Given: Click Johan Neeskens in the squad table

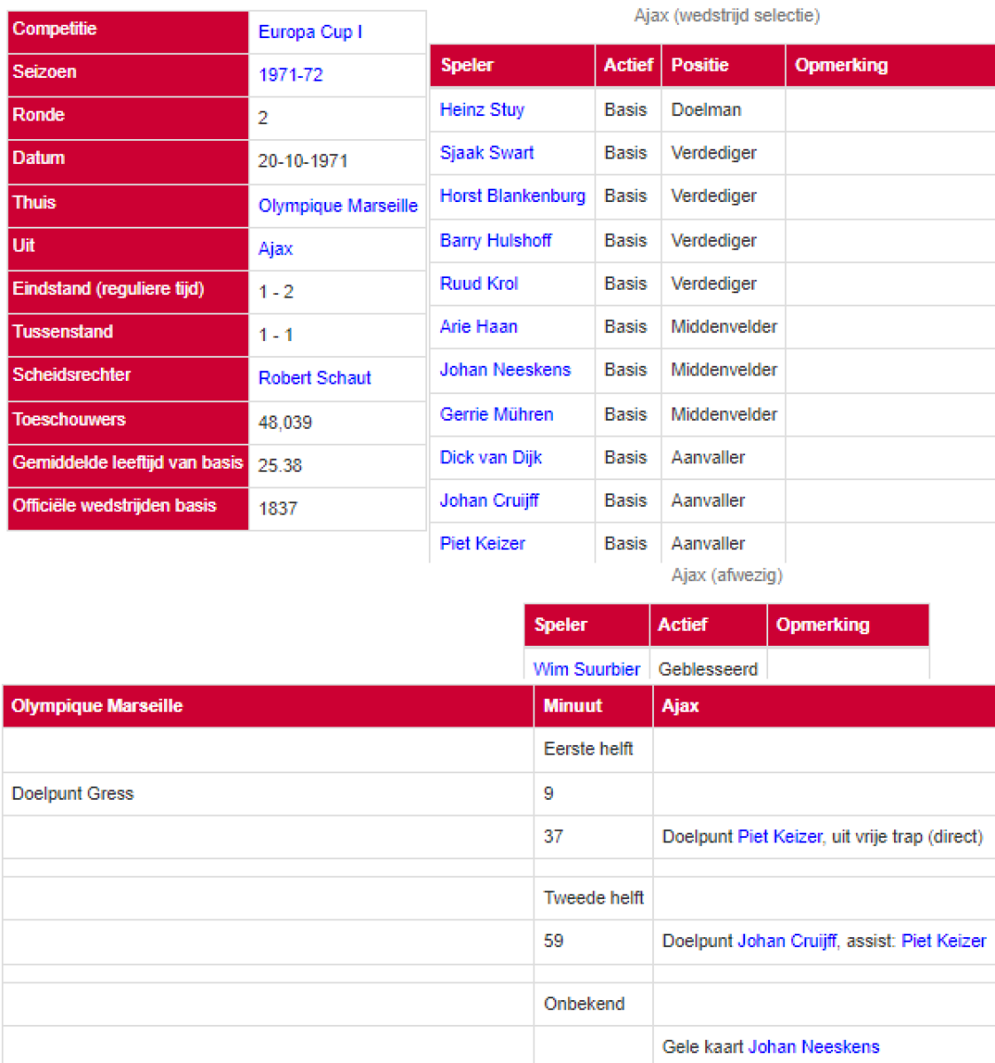Looking at the screenshot, I should 505,369.
